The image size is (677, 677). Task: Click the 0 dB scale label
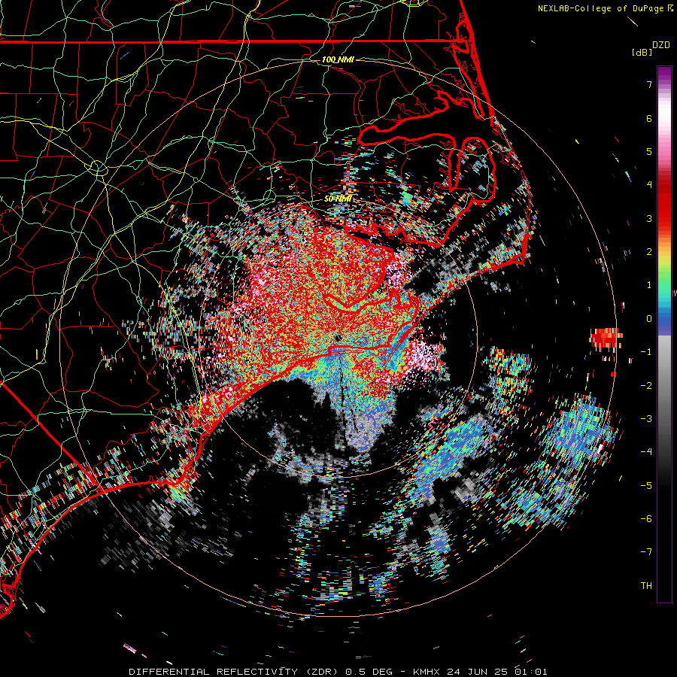pos(649,319)
